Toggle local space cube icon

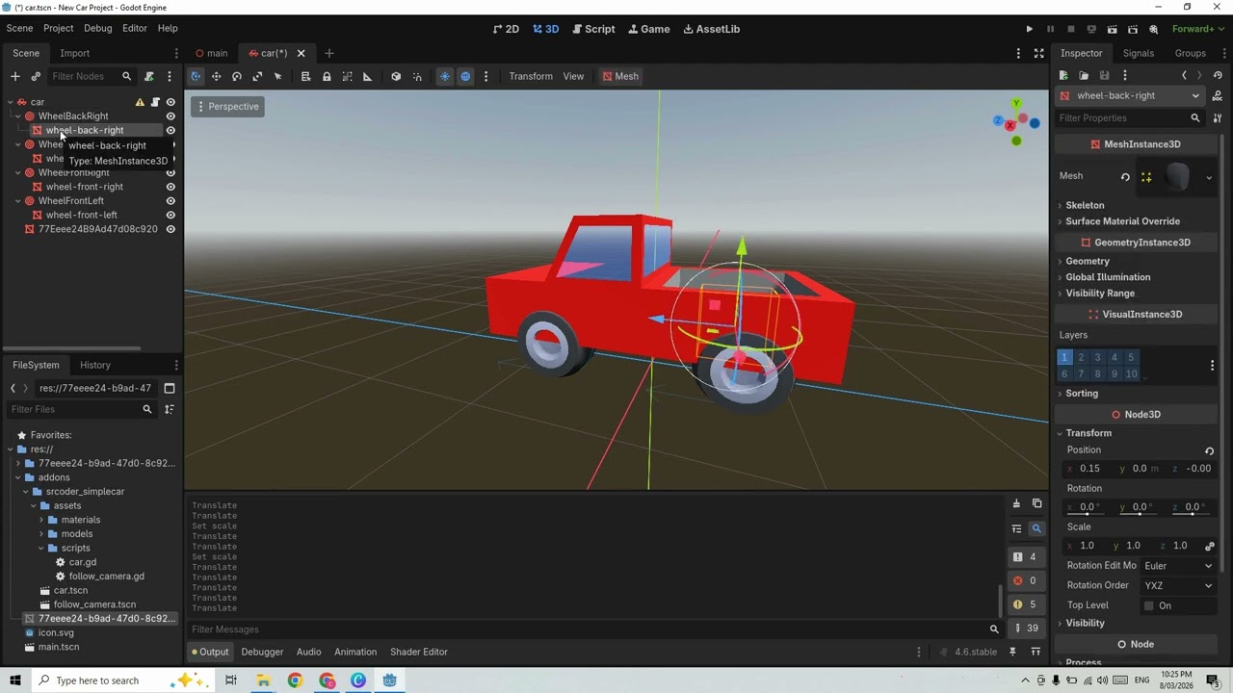[x=396, y=76]
